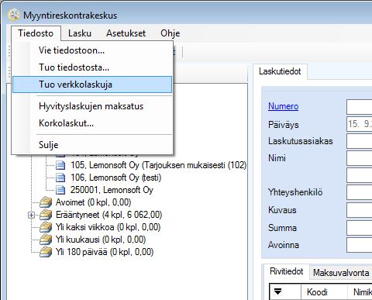Image resolution: width=372 pixels, height=300 pixels.
Task: Select Hyvityslaskujen maksatus menu item
Action: click(92, 106)
